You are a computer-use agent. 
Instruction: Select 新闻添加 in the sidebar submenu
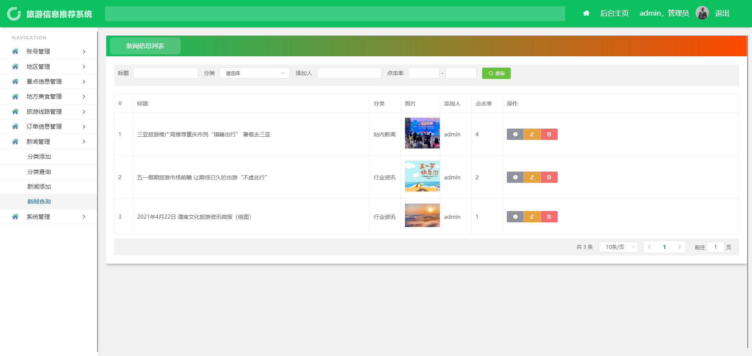tap(39, 187)
